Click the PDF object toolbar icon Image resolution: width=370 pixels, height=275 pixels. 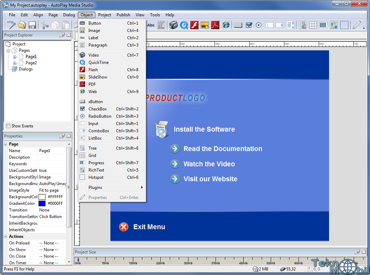[215, 25]
